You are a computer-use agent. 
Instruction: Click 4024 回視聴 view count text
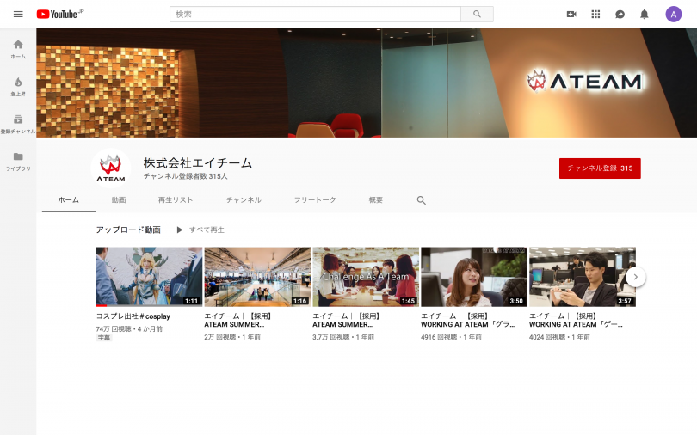[547, 337]
